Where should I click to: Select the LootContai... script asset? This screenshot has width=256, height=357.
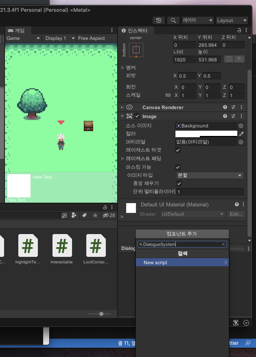click(96, 249)
